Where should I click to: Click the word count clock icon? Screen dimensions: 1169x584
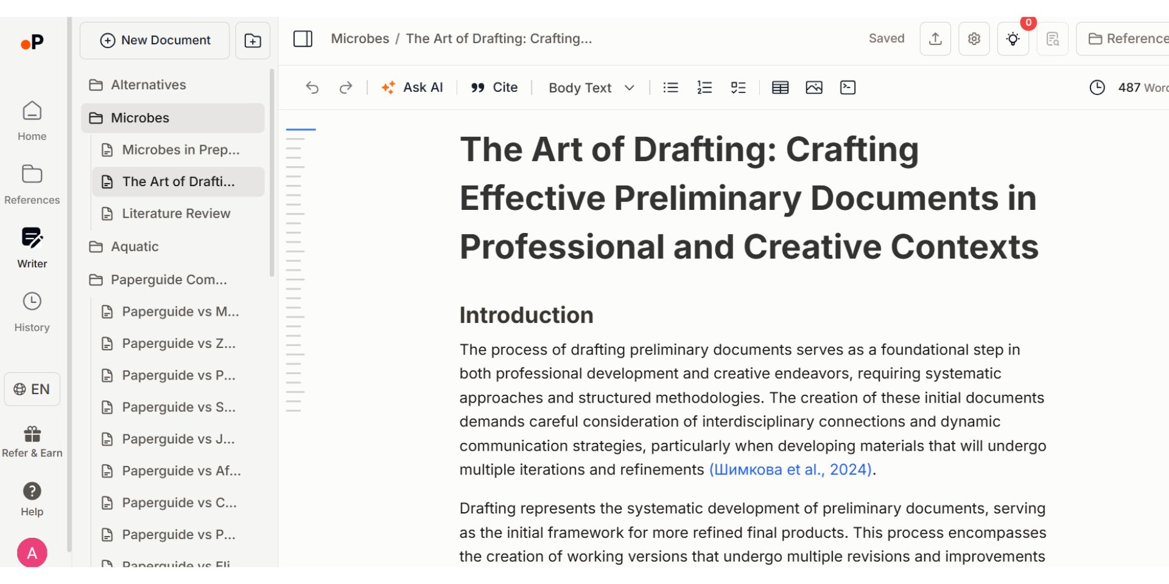(1097, 88)
